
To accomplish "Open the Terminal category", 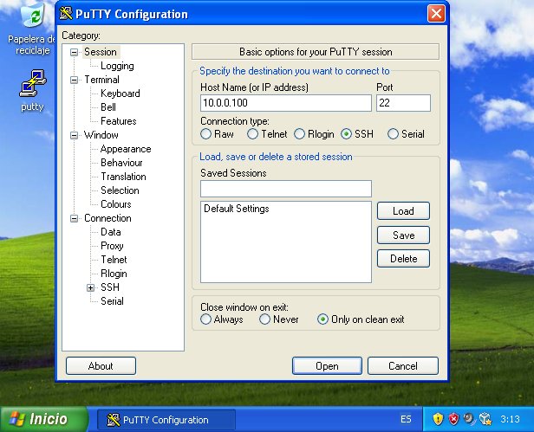I will 101,80.
